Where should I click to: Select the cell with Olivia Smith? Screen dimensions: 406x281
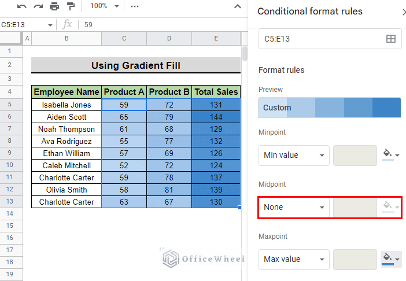coord(67,190)
